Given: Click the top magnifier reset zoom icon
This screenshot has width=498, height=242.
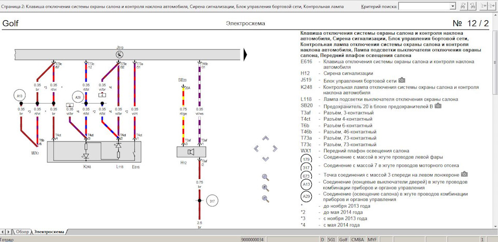Looking at the screenshot, I should pyautogui.click(x=266, y=178).
